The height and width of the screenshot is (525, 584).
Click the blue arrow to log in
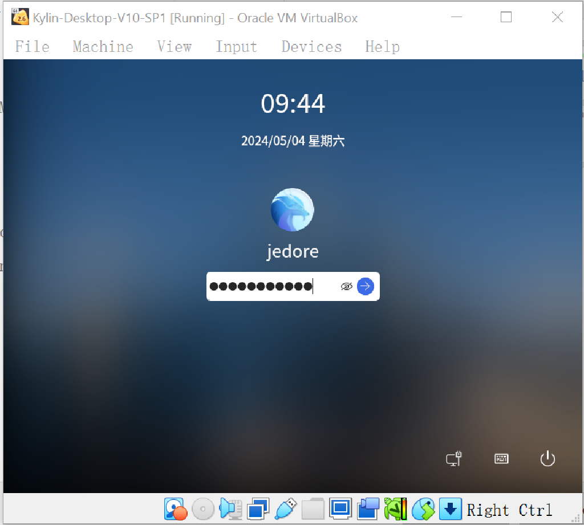tap(365, 286)
